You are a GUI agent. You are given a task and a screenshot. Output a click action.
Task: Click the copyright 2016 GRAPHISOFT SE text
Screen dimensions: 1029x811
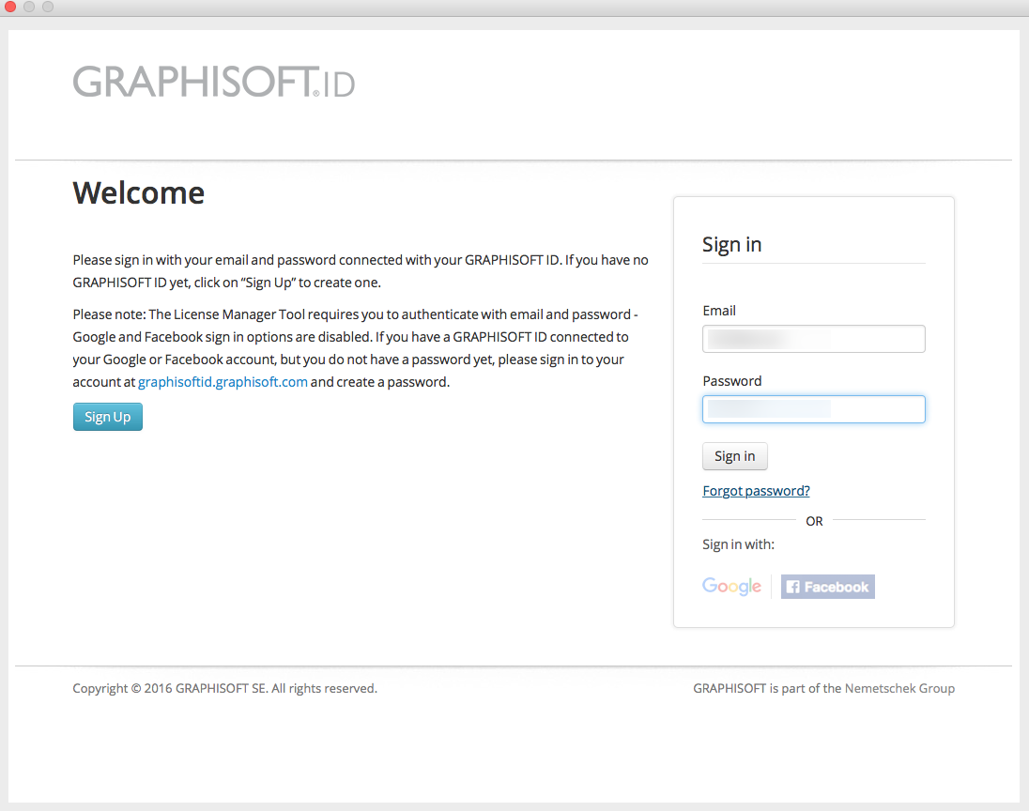(x=225, y=688)
